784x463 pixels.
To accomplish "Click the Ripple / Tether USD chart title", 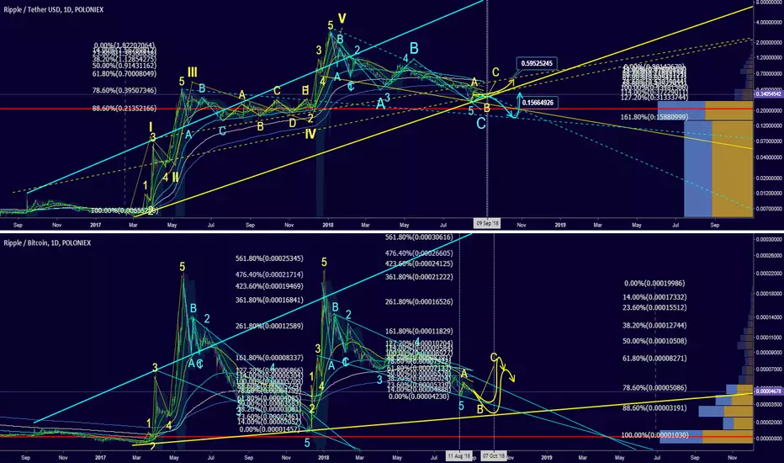I will pos(54,9).
